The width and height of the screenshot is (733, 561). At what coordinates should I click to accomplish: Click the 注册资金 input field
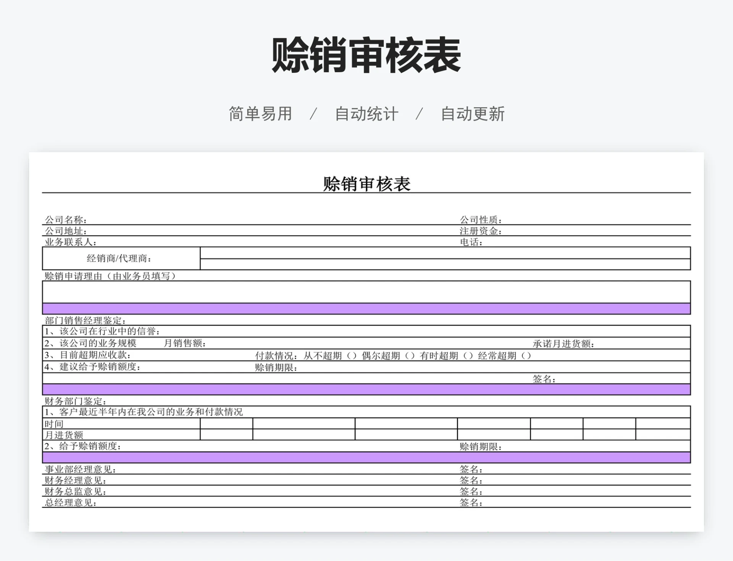click(596, 231)
